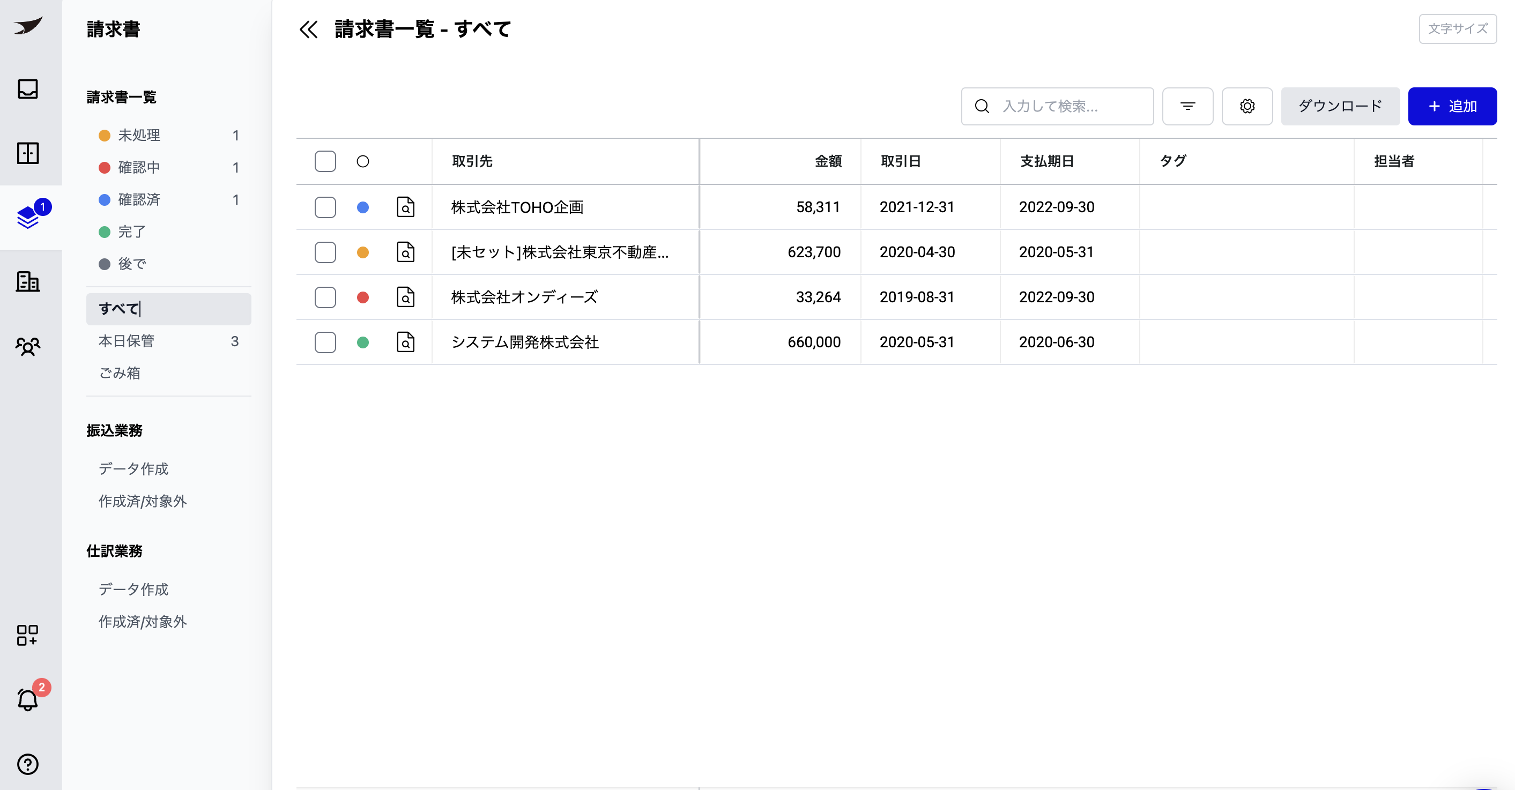Screen dimensions: 1515x790
Task: Click the split-panel layout icon in sidebar
Action: tap(28, 153)
